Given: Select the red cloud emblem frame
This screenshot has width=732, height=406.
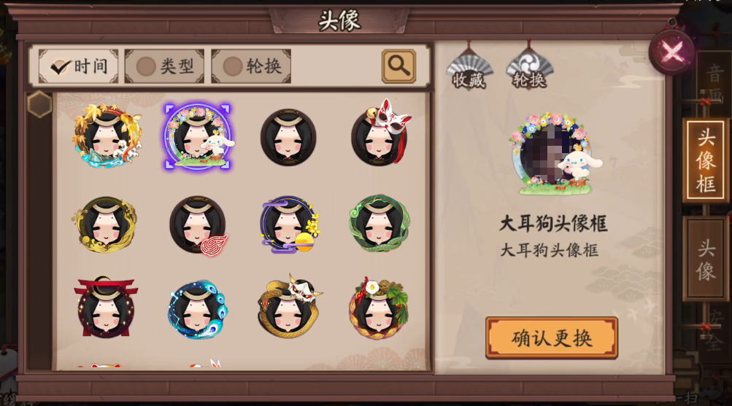Looking at the screenshot, I should point(199,226).
